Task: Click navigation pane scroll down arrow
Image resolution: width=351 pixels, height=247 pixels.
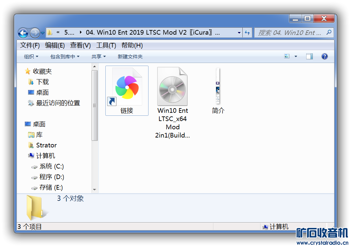Action: pyautogui.click(x=94, y=190)
